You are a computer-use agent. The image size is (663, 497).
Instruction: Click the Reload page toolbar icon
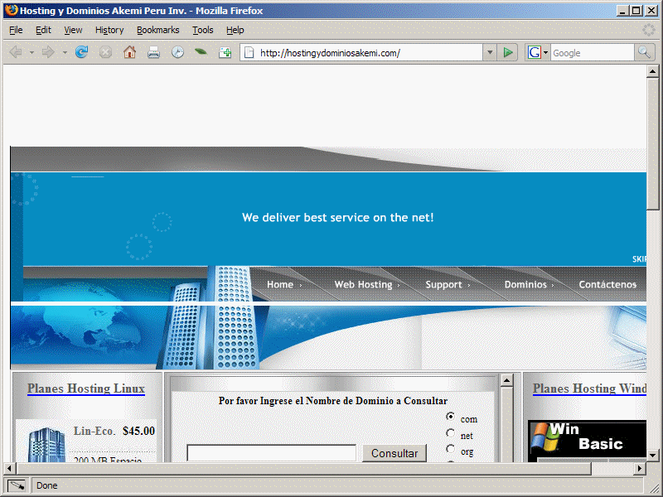click(x=81, y=52)
